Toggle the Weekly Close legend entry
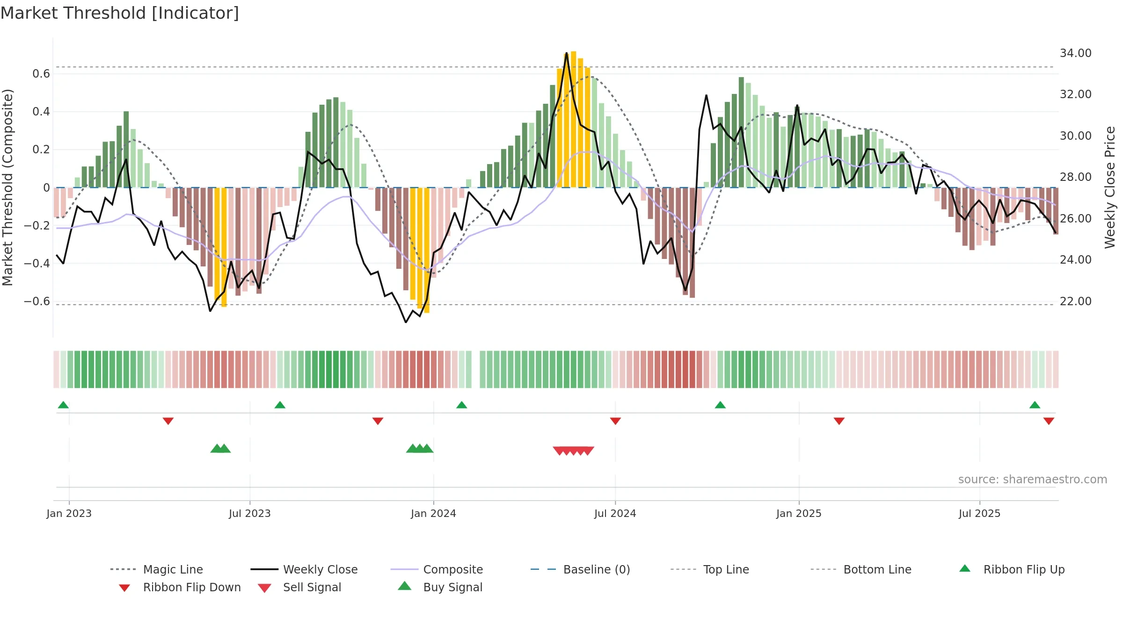This screenshot has width=1123, height=631. 304,569
